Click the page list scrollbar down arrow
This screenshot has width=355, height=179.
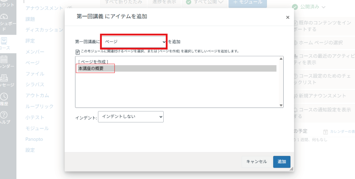coord(281,105)
